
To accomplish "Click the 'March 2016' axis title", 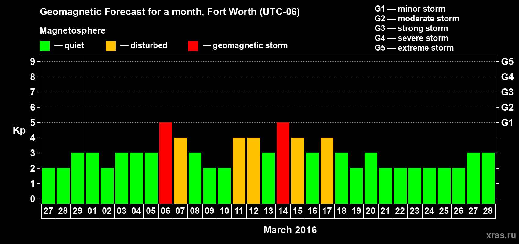I will [x=290, y=230].
